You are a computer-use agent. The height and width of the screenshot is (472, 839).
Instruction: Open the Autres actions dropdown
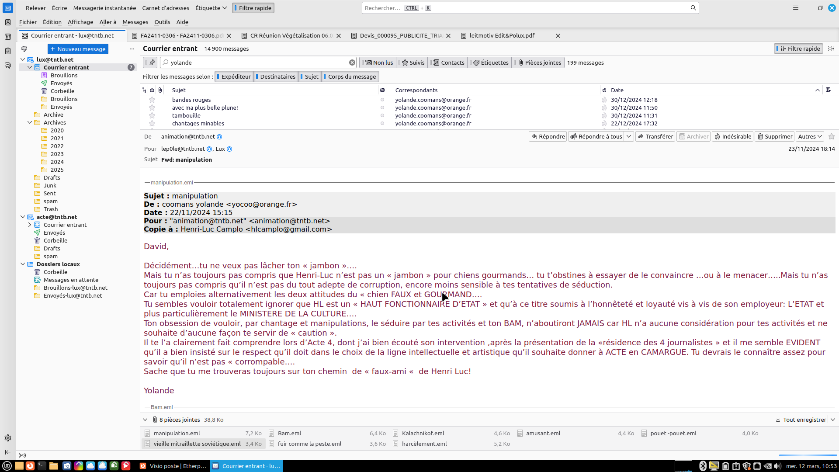pyautogui.click(x=810, y=137)
